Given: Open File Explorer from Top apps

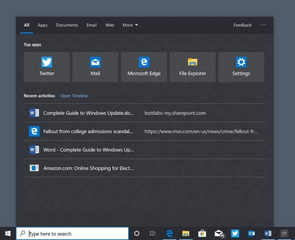Looking at the screenshot, I should [x=193, y=67].
